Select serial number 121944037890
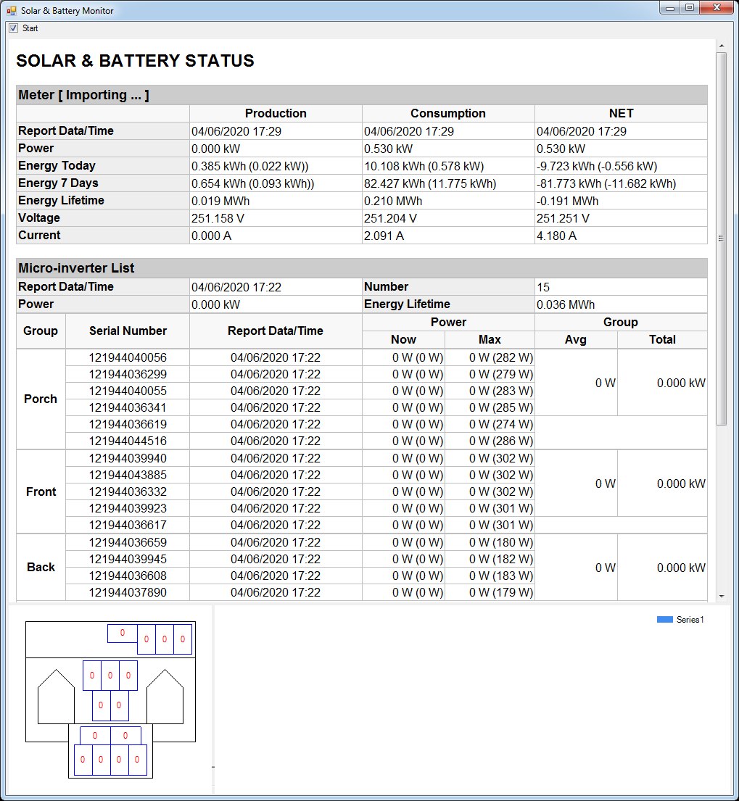Image resolution: width=739 pixels, height=801 pixels. click(128, 592)
